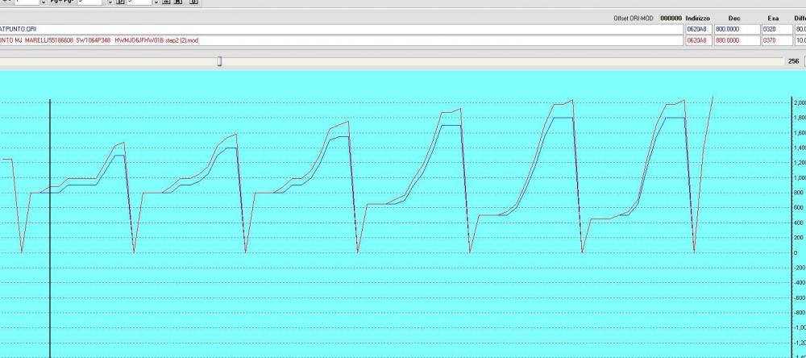Image resolution: width=806 pixels, height=358 pixels.
Task: Click the Offset ORI-MOD 000000 value
Action: (x=671, y=18)
